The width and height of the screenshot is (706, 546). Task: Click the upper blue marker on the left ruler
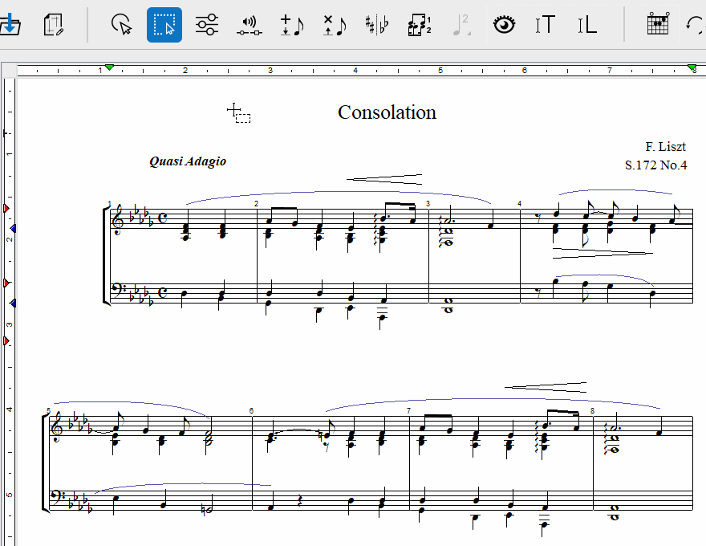pyautogui.click(x=13, y=228)
